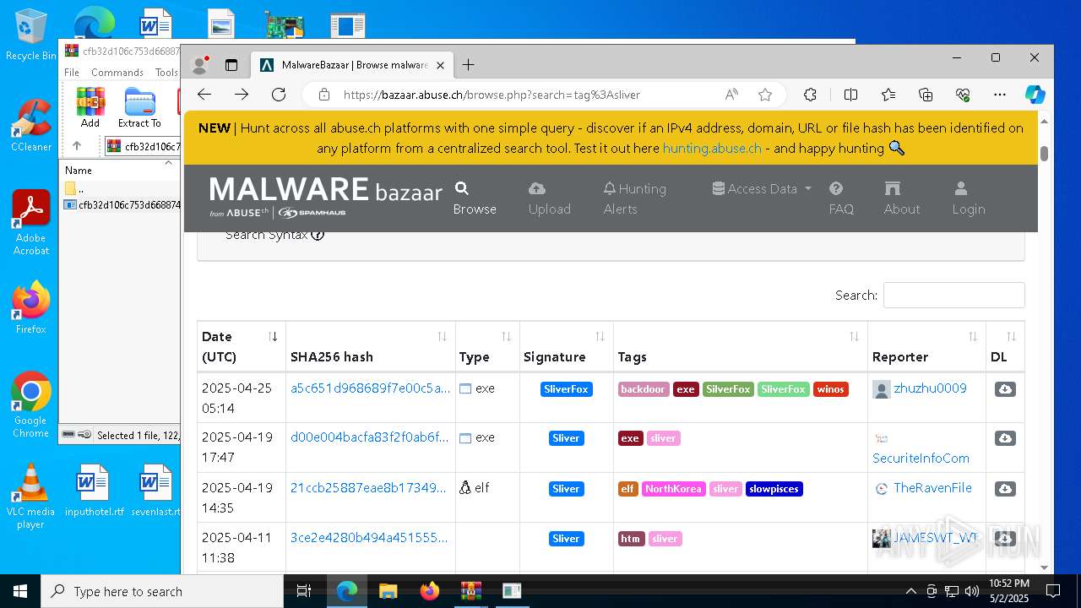Open Hunting Alerts page
Screen dimensions: 1081x608
click(x=635, y=198)
